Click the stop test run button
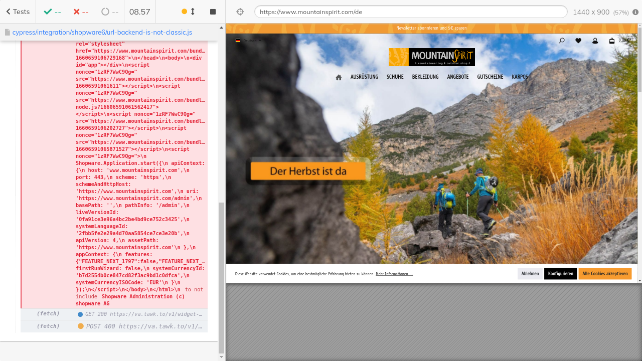642x361 pixels. 213,12
